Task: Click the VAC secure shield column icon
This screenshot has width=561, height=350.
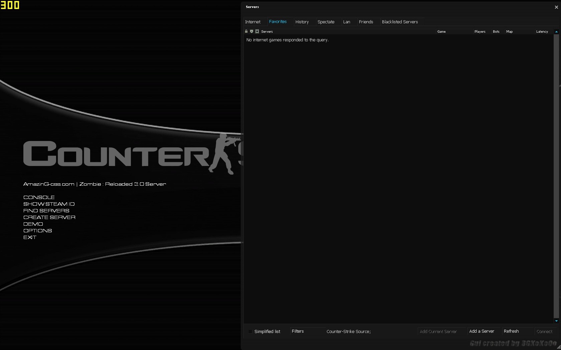Action: pos(251,31)
